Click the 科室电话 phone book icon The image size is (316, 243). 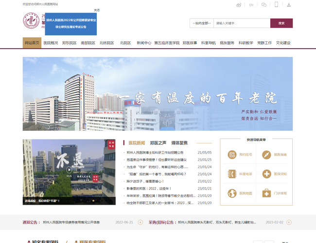(x=232, y=174)
